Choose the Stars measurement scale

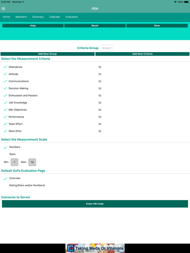[x=13, y=154]
